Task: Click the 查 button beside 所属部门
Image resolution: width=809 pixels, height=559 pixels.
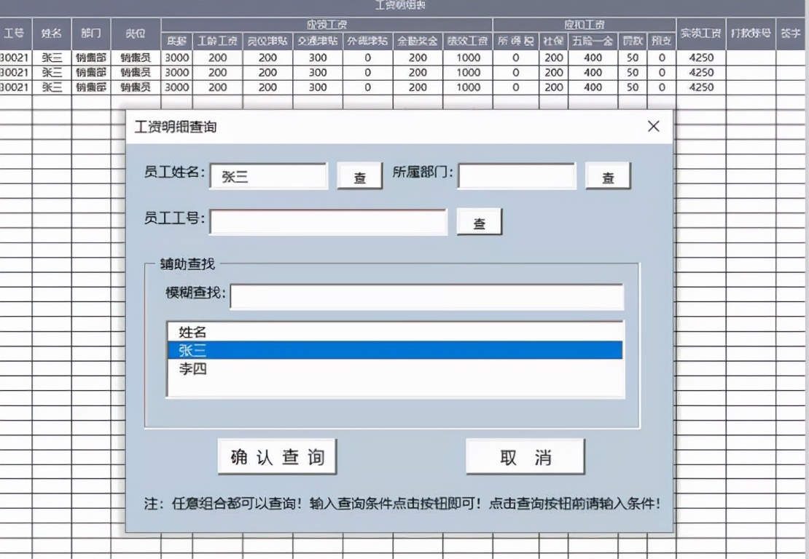Action: pos(608,175)
